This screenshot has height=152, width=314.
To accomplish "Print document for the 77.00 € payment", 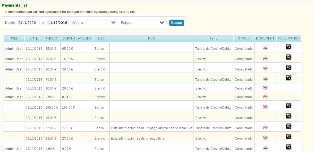I will (x=265, y=127).
